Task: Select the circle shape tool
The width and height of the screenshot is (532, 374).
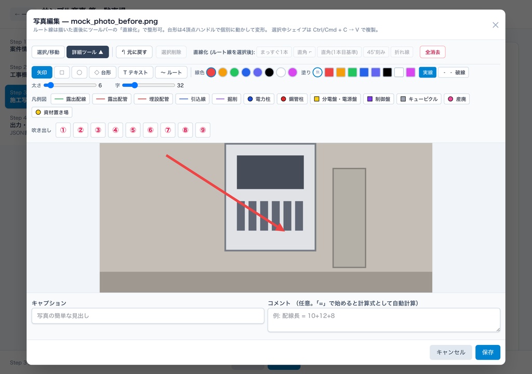Action: [79, 72]
